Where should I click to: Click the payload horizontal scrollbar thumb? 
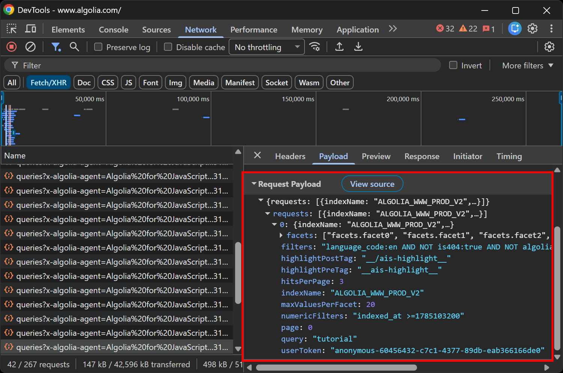(336, 367)
